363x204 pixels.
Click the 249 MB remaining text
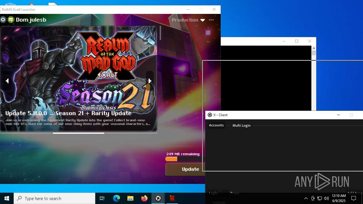point(183,154)
